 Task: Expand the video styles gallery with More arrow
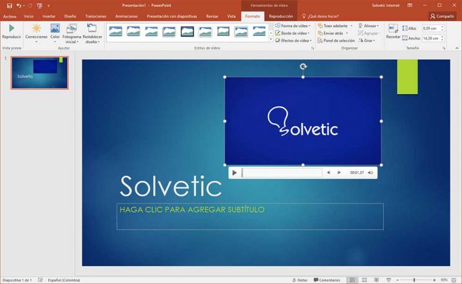pyautogui.click(x=271, y=40)
